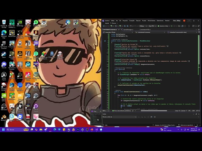Viewport: 202px width, 151px height.
Task: Launch the Overwatch desktop shortcut
Action: 44,23
